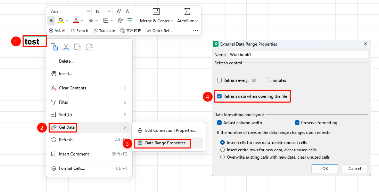
Task: Click the alignment icon
Action: [91, 21]
